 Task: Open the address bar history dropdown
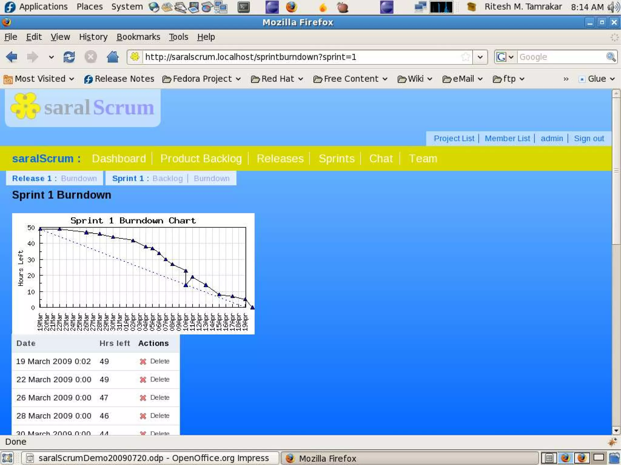(480, 57)
